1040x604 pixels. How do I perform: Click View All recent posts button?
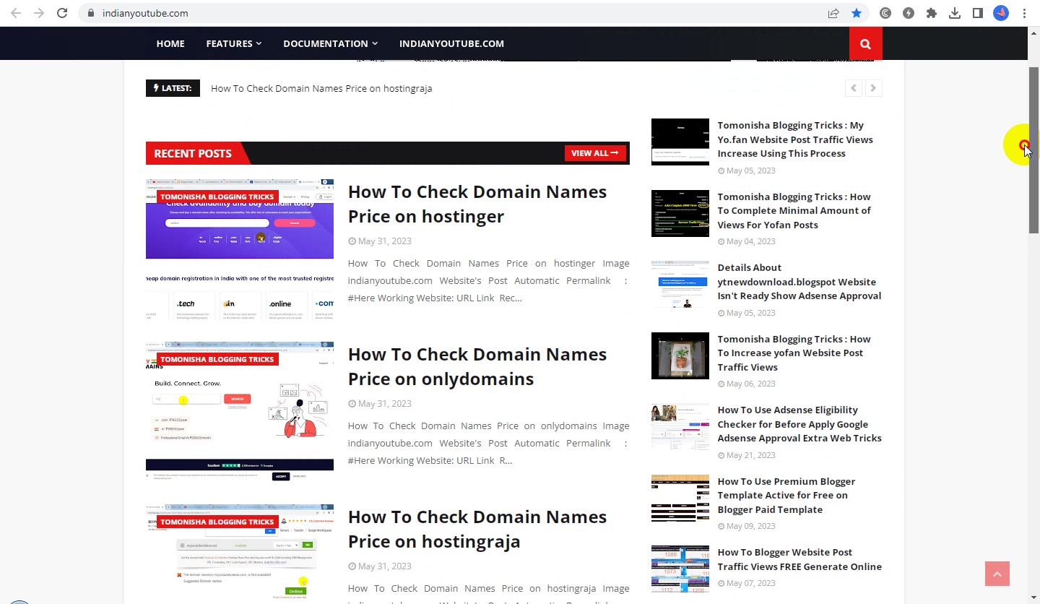595,153
